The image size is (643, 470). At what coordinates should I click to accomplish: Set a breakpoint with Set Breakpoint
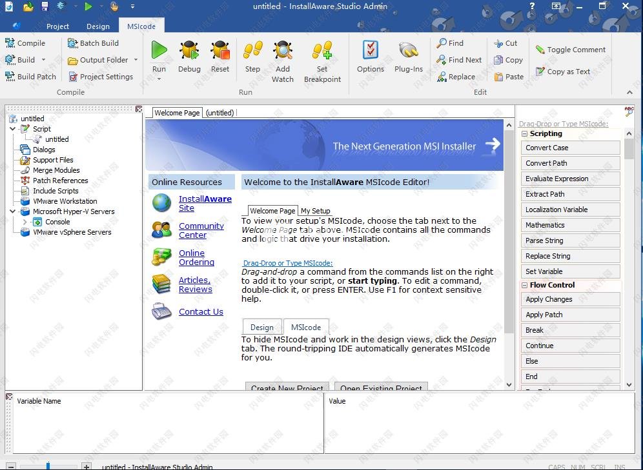[322, 62]
